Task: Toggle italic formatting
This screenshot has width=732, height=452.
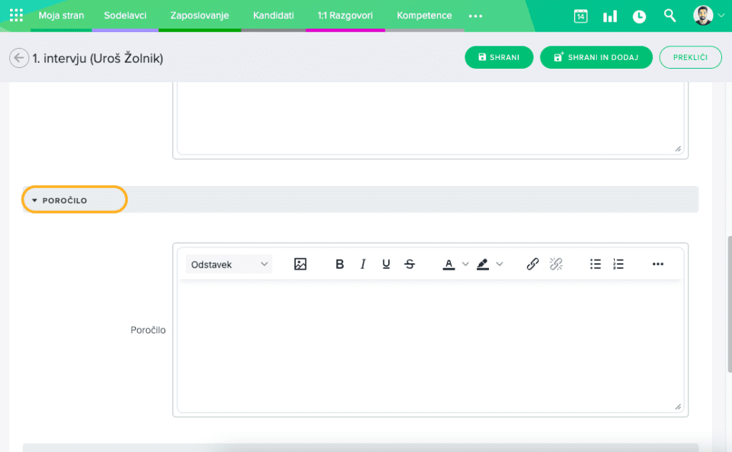Action: pos(362,264)
